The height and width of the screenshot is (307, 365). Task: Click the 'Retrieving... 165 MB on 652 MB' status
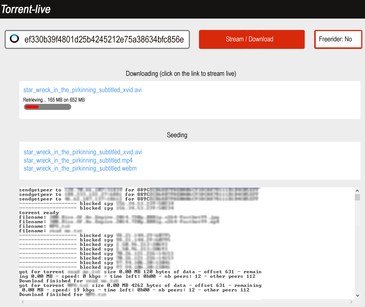coord(54,100)
